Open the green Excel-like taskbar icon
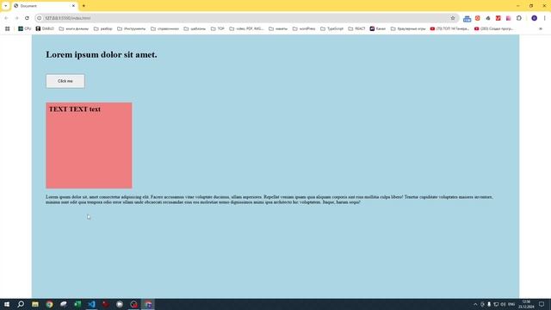This screenshot has width=551, height=310. (x=77, y=304)
